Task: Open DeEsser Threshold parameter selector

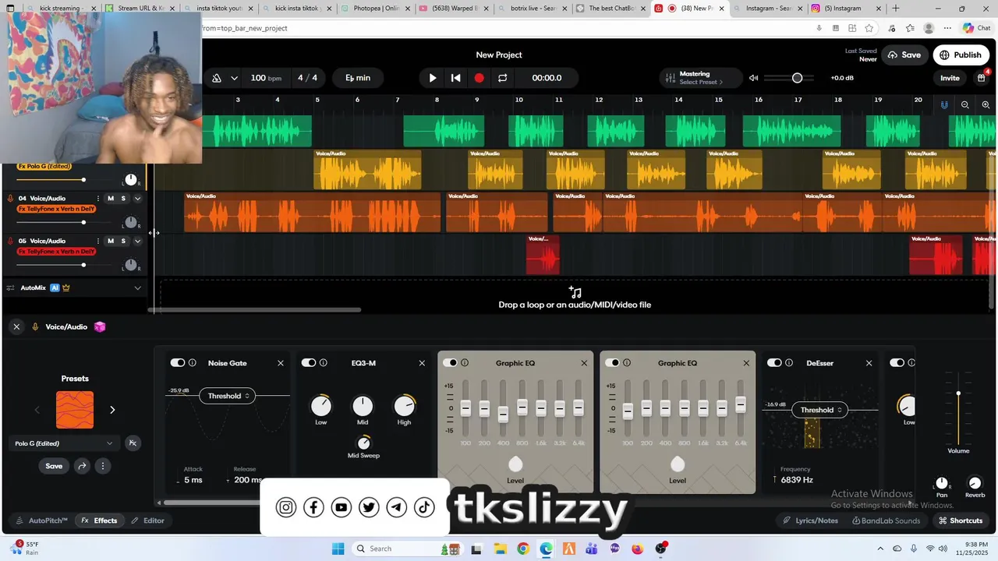Action: coord(821,410)
